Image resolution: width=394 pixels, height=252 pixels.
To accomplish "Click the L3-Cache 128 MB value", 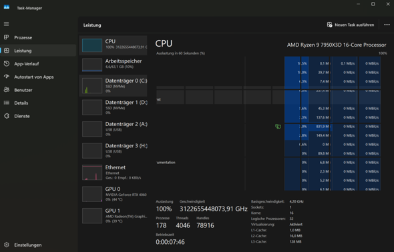I will click(295, 242).
